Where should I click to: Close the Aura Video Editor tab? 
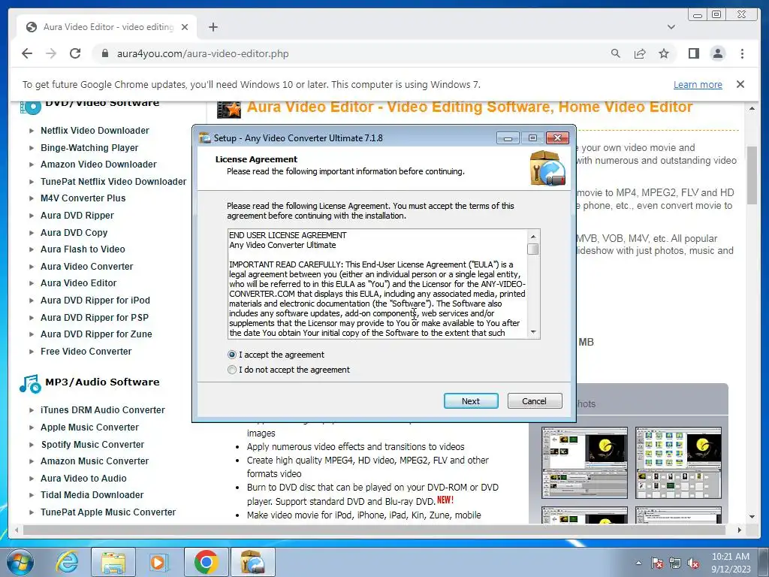tap(185, 27)
